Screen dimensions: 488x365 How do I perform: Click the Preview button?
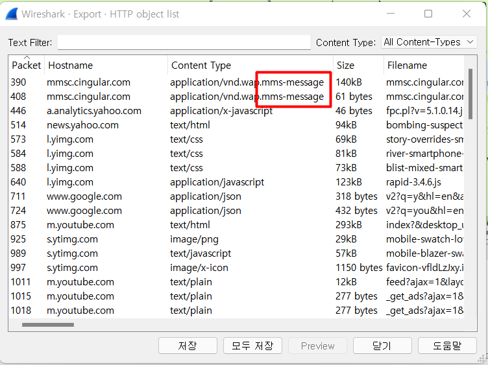(x=317, y=346)
